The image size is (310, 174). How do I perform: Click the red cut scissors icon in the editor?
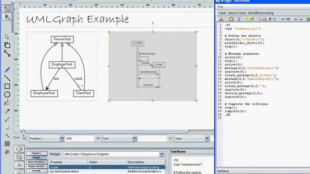pos(221,19)
